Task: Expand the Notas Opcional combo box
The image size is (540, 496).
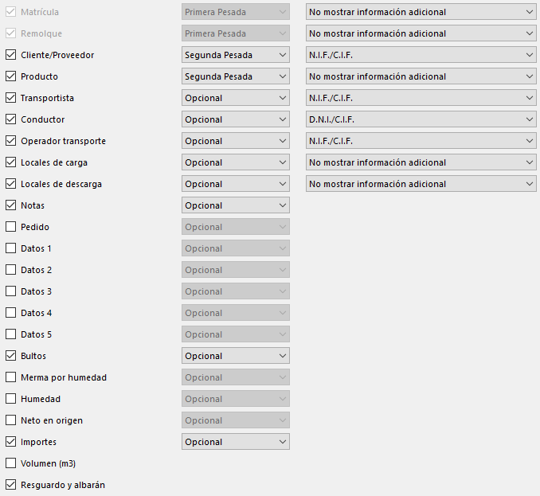Action: tap(236, 205)
